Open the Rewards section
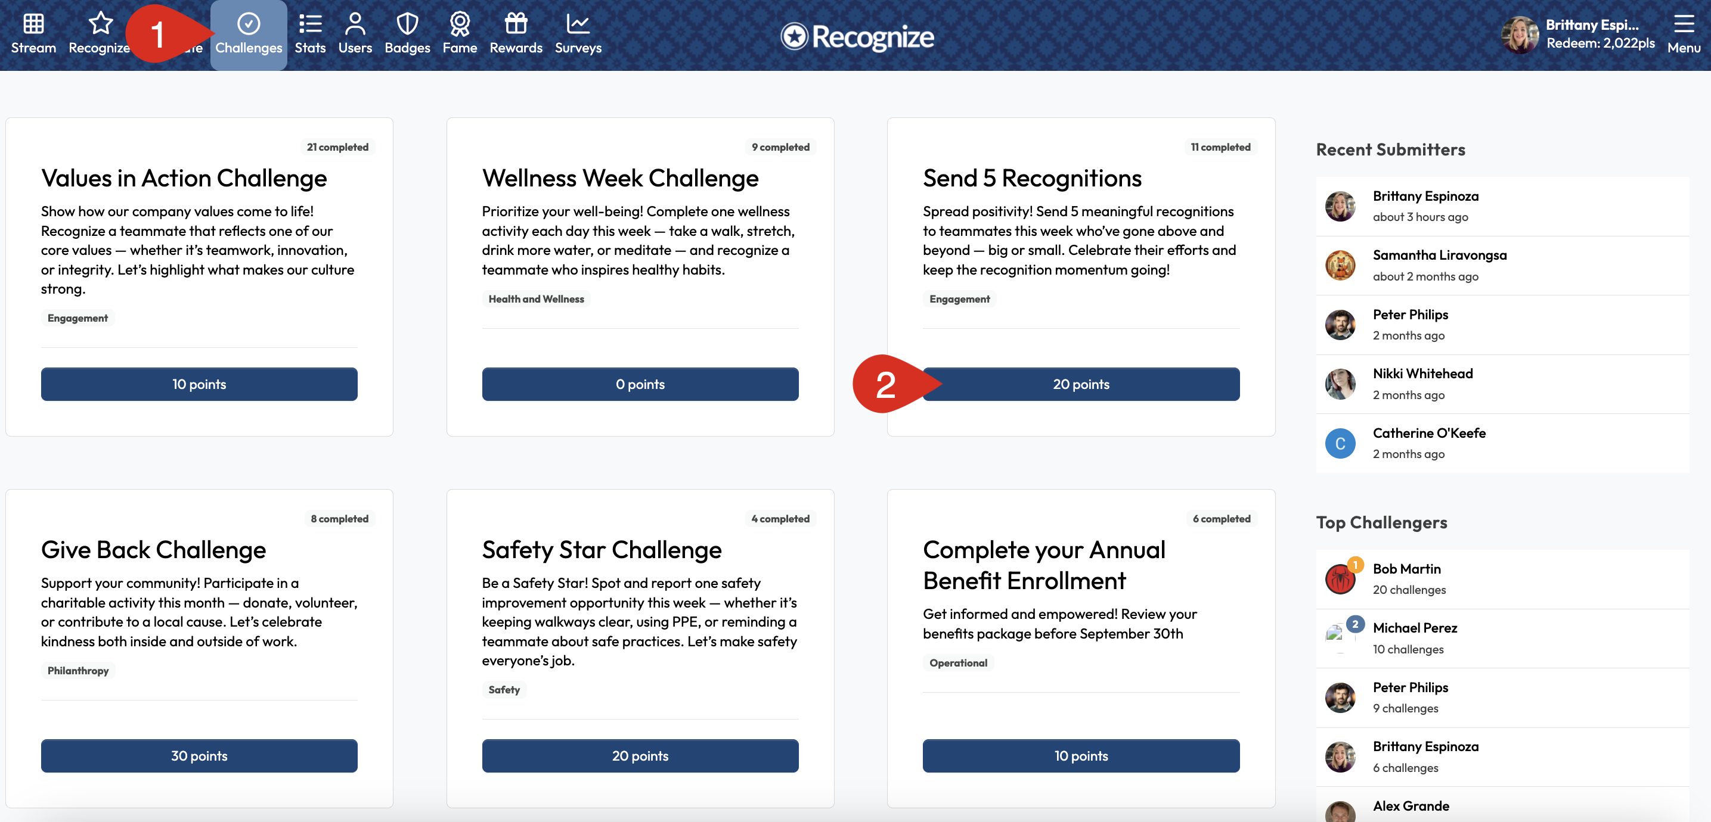The image size is (1711, 822). (516, 33)
